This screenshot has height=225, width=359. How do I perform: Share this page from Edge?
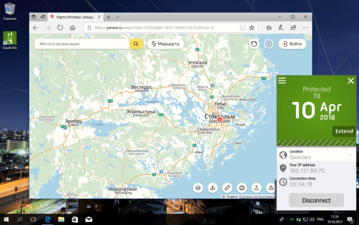(293, 28)
